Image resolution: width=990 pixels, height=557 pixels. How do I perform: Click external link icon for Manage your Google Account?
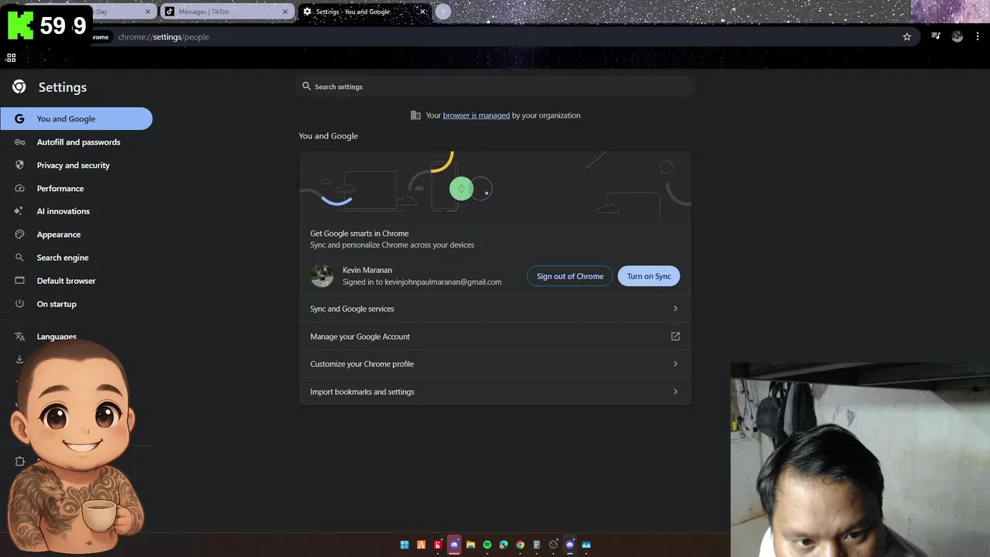click(675, 337)
